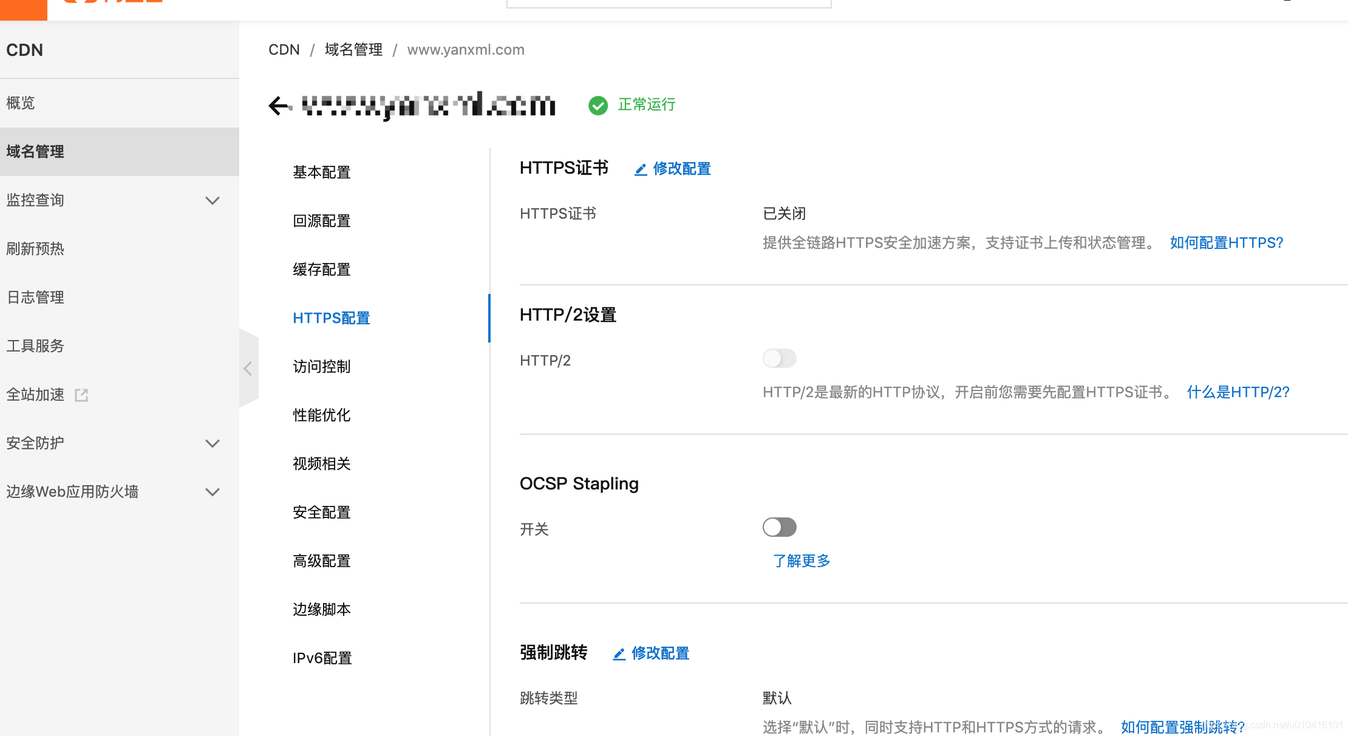Click the pencil icon beside HTTPS证书 修改配置
1348x736 pixels.
(641, 169)
